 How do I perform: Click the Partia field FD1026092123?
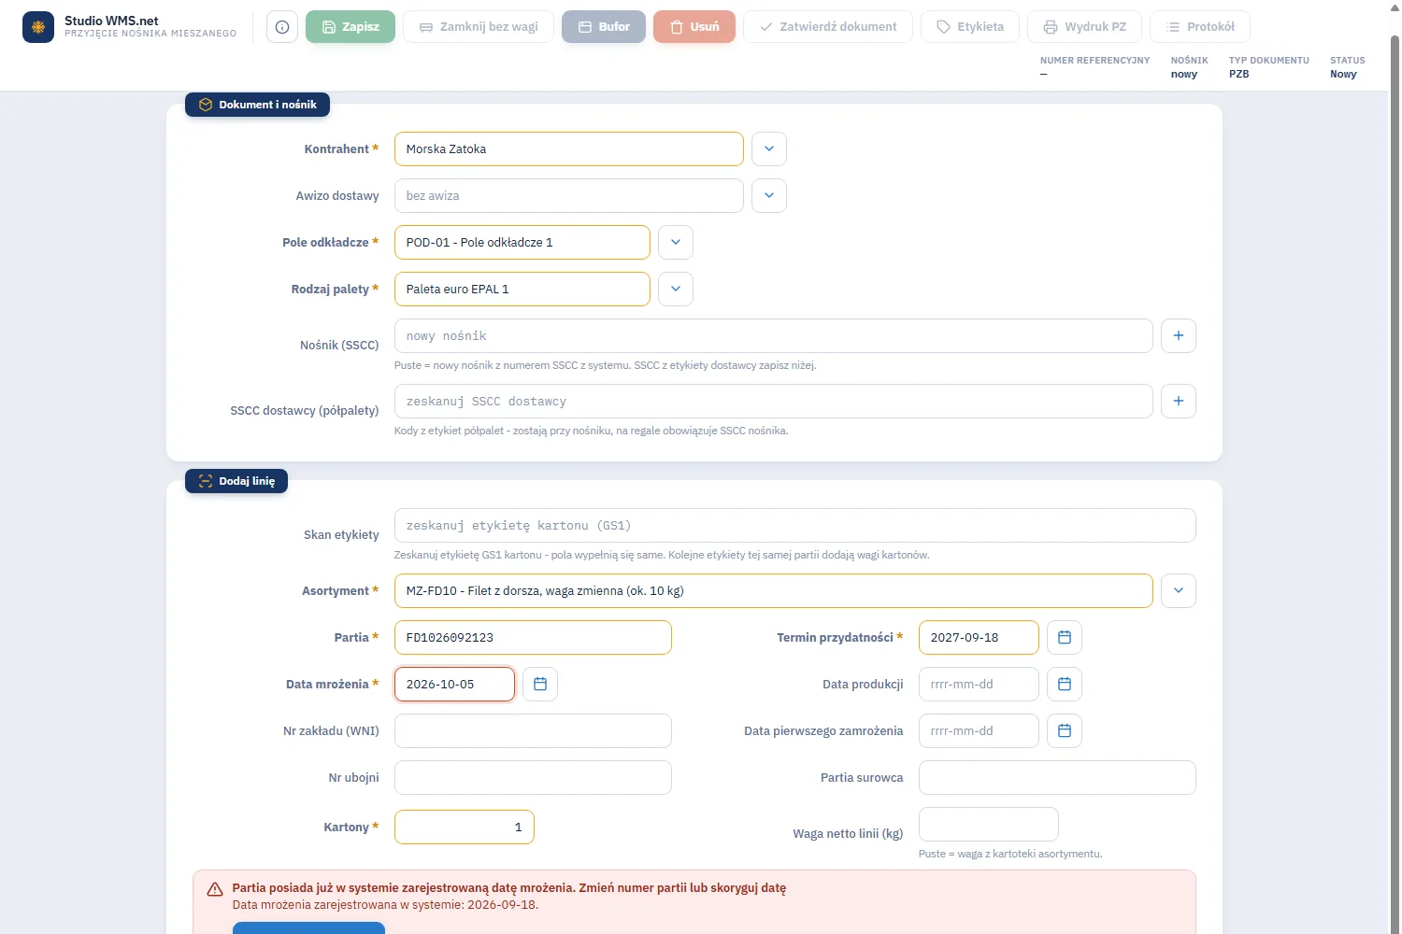(x=533, y=637)
